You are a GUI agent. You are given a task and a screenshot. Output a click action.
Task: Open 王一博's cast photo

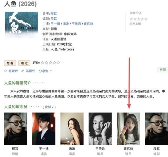tap(44, 129)
